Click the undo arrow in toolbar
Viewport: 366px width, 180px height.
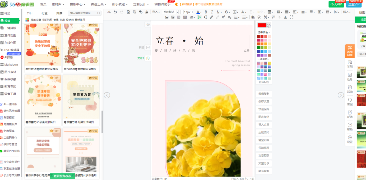115,12
